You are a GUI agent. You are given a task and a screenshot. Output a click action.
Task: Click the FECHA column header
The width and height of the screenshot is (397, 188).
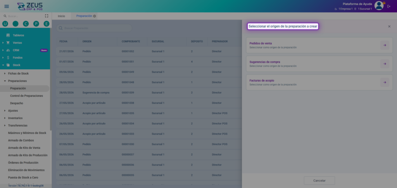pos(63,41)
